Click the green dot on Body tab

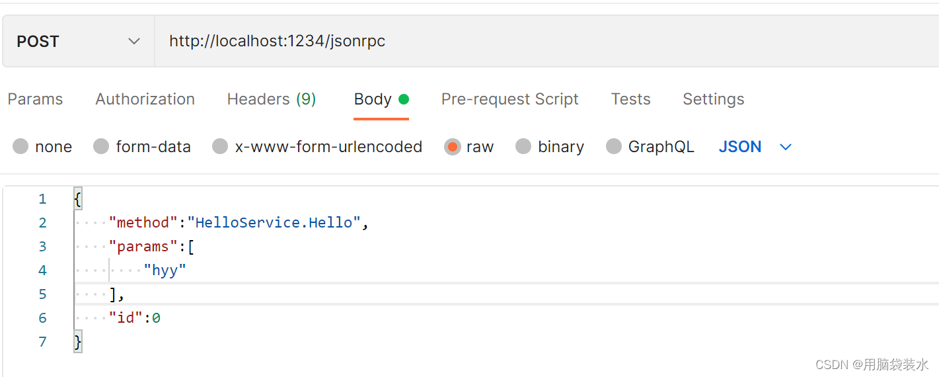coord(404,99)
